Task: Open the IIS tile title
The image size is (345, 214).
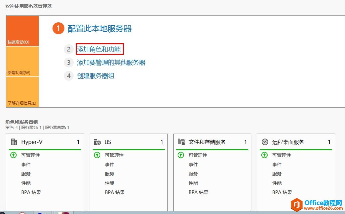Action: click(x=108, y=142)
